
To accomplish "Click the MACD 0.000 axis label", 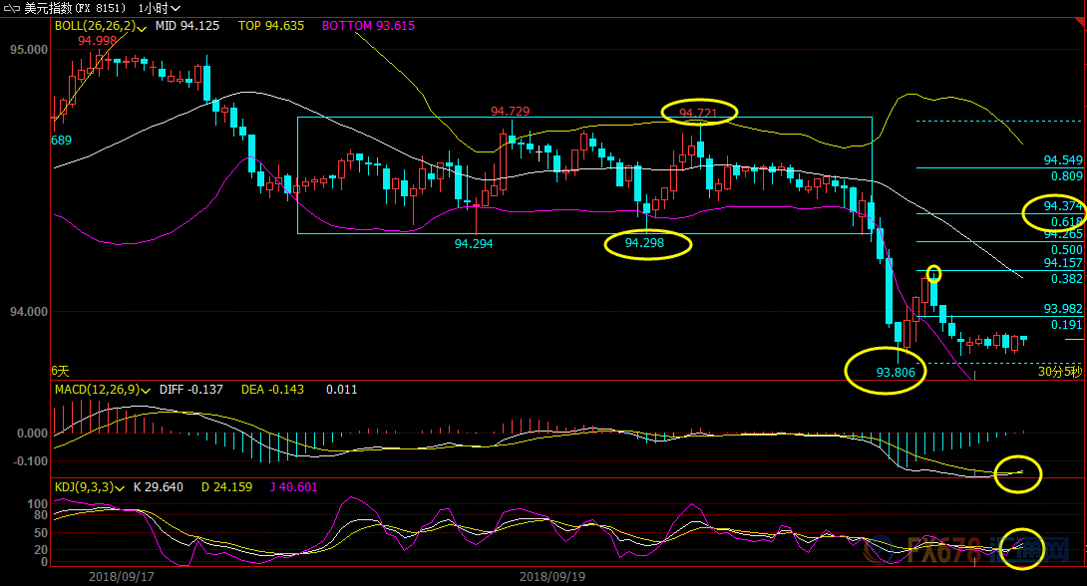I will (33, 434).
